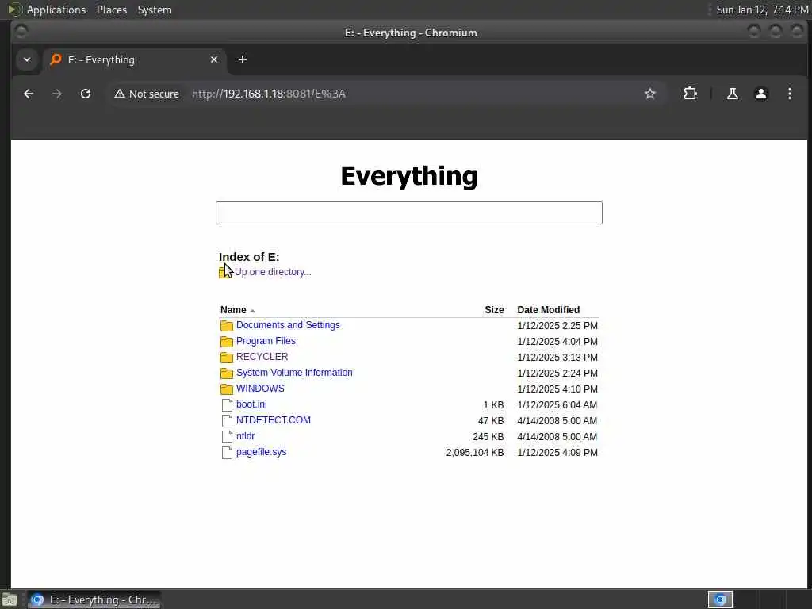Viewport: 812px width, 609px height.
Task: Expand the tab search dropdown arrow
Action: point(27,59)
